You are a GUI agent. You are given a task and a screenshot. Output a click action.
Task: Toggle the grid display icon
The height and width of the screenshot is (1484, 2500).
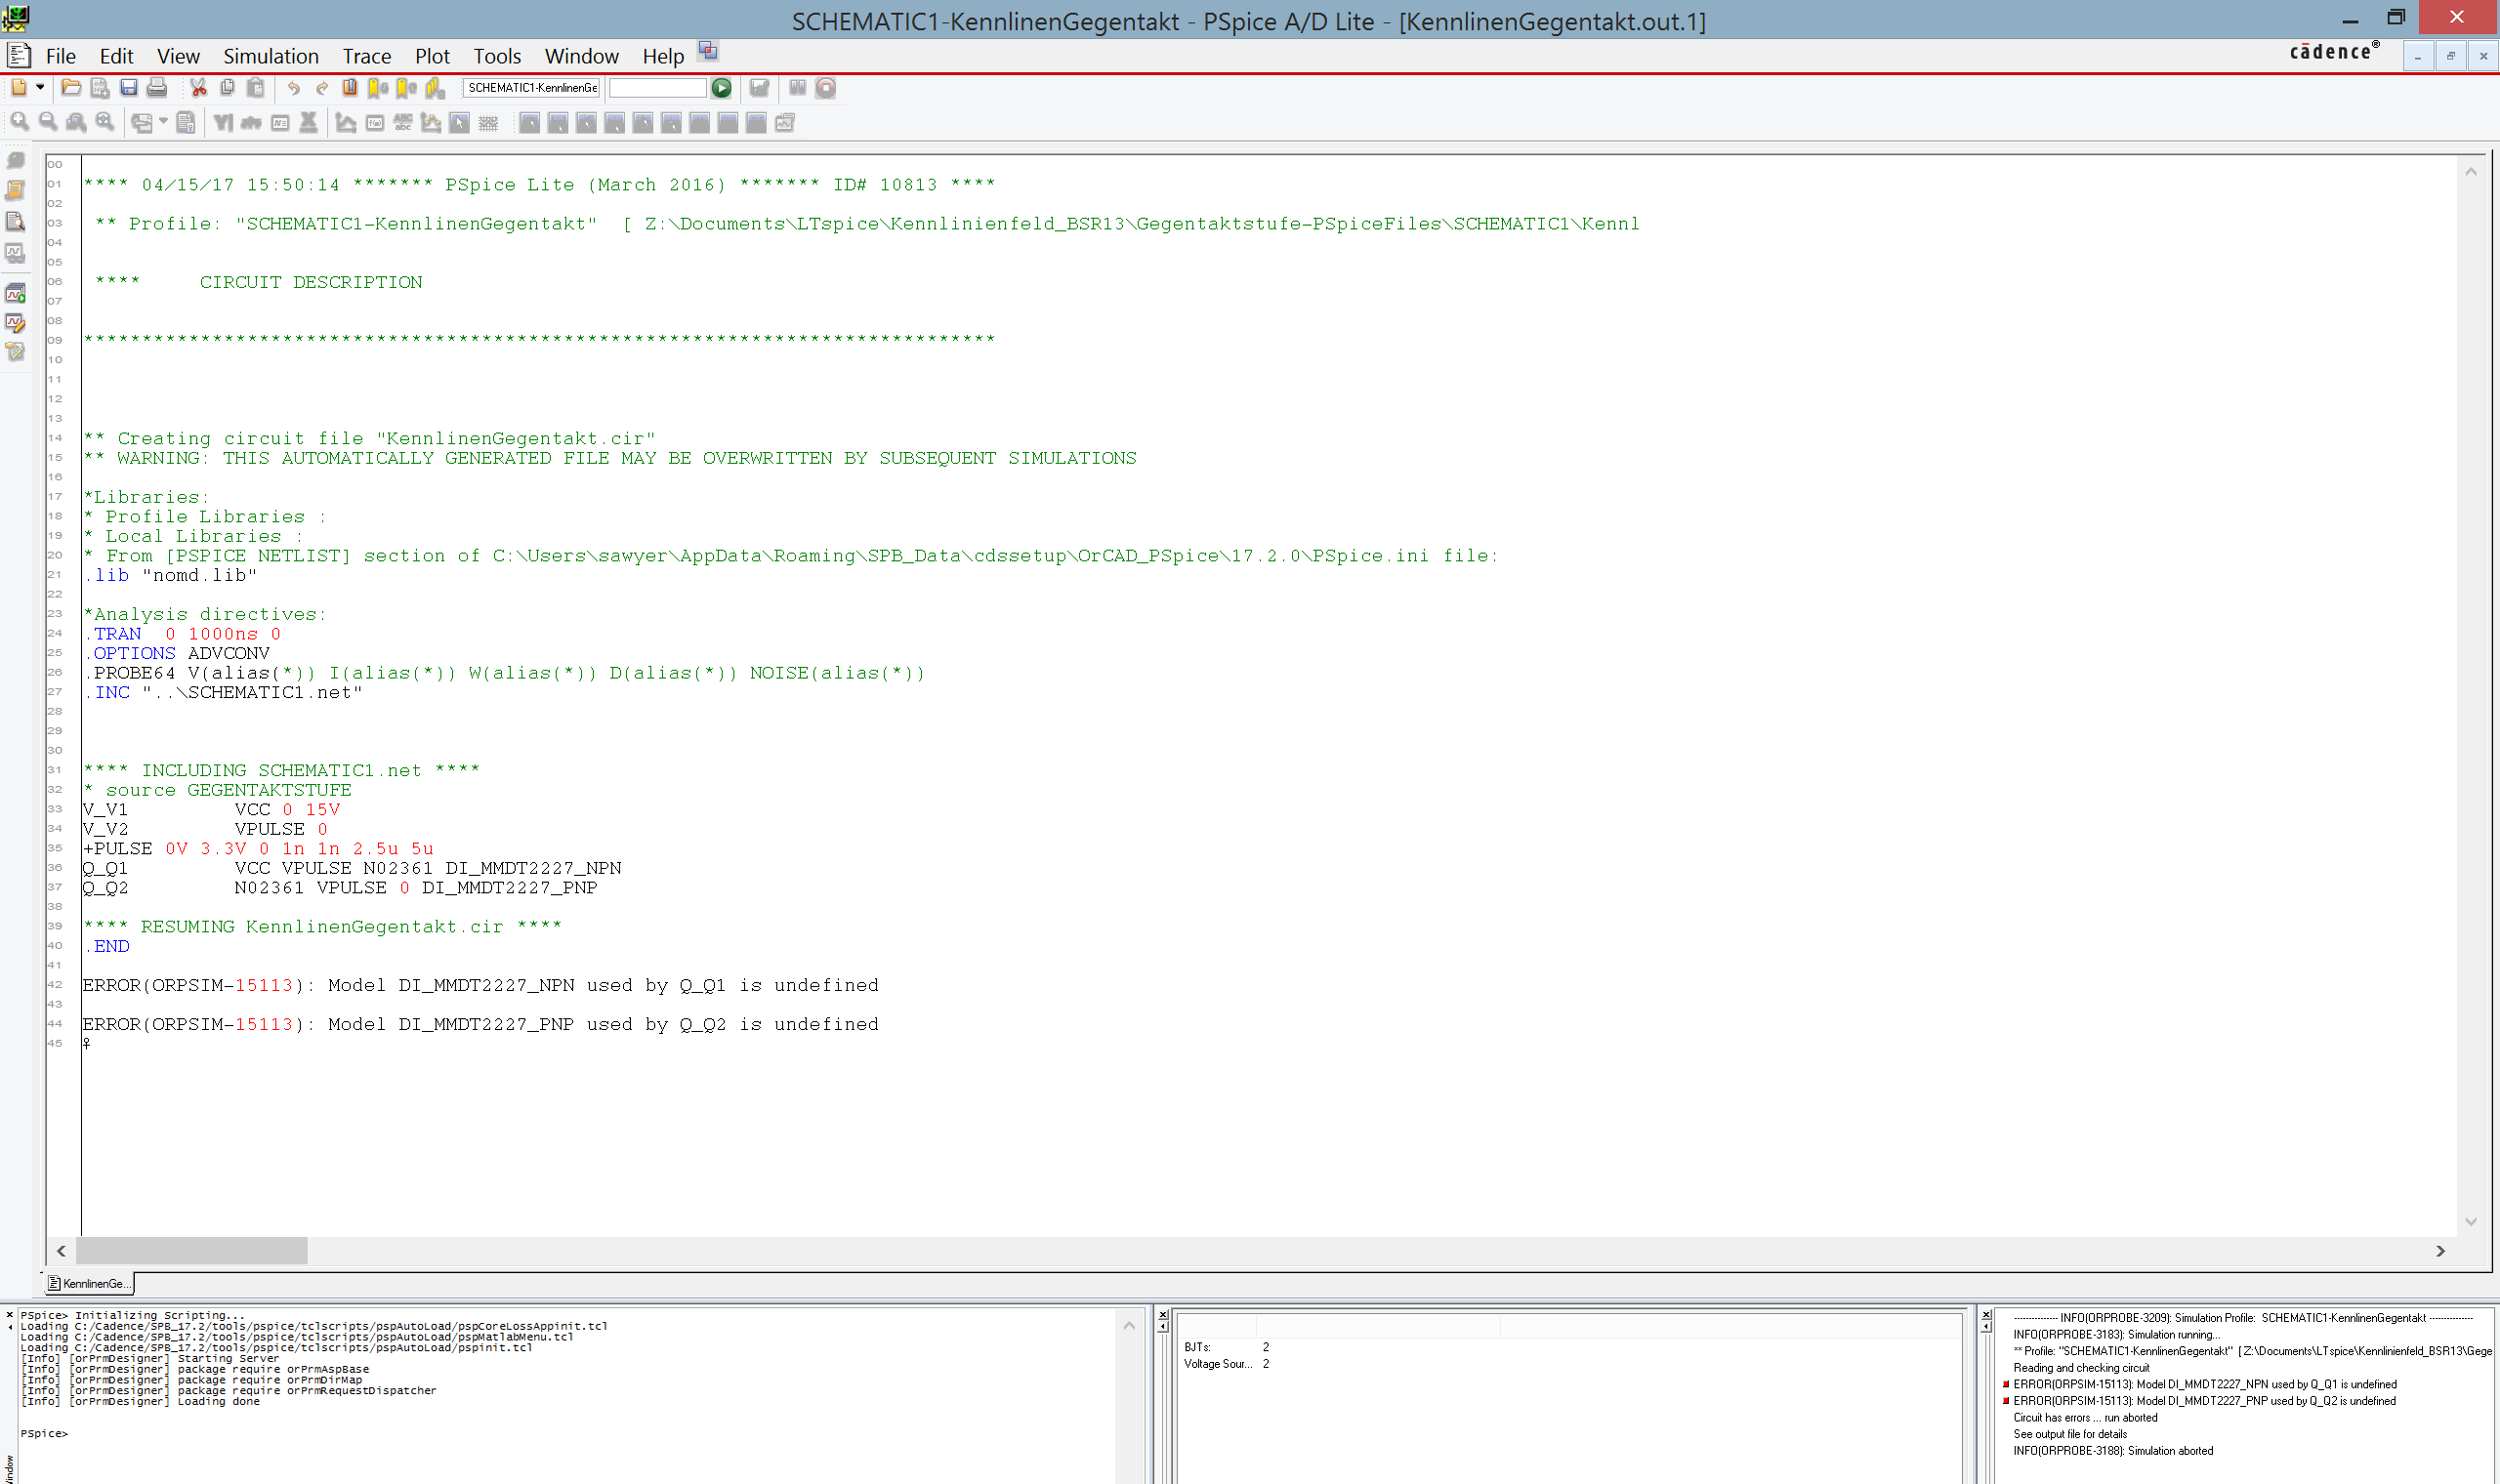(488, 122)
